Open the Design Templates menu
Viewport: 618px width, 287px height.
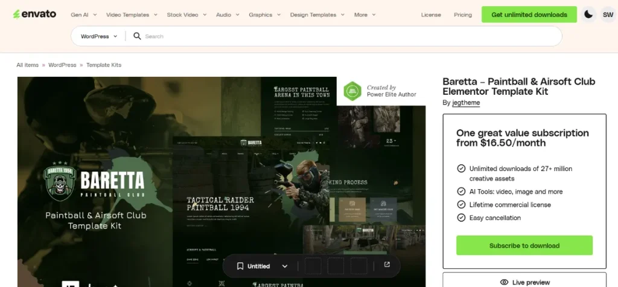pyautogui.click(x=317, y=15)
